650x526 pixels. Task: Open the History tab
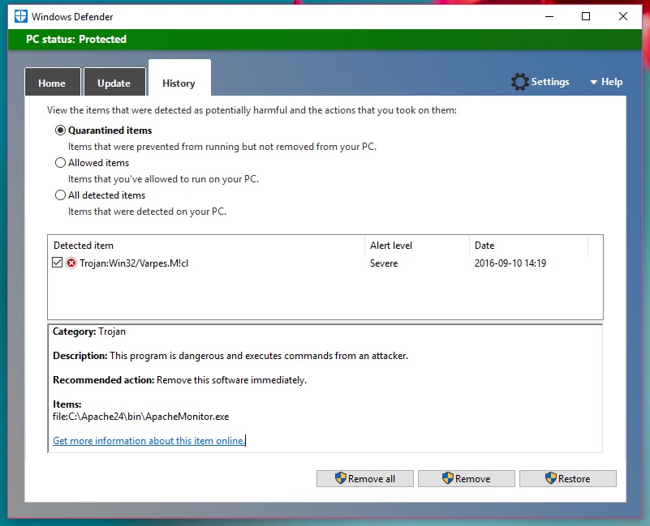coord(179,78)
